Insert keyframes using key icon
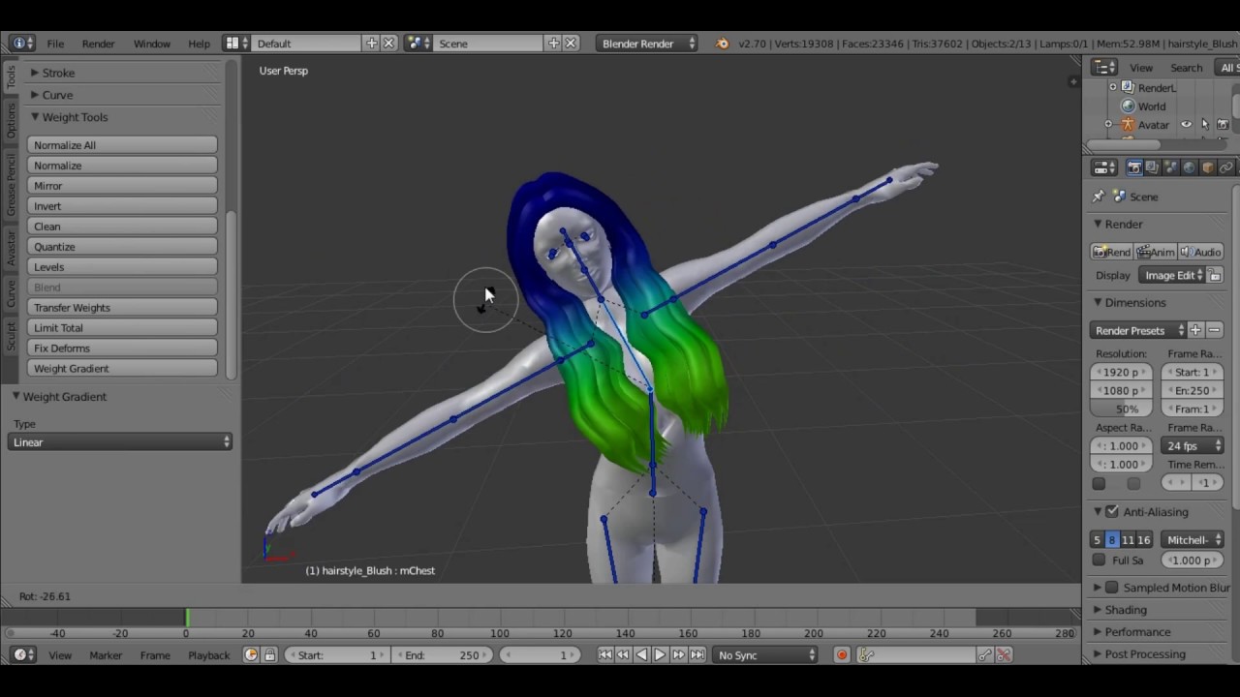The image size is (1240, 697). [985, 655]
